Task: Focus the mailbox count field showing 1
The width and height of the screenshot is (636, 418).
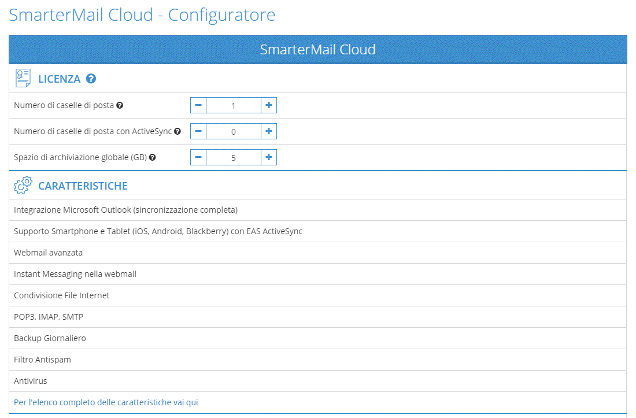Action: coord(234,105)
